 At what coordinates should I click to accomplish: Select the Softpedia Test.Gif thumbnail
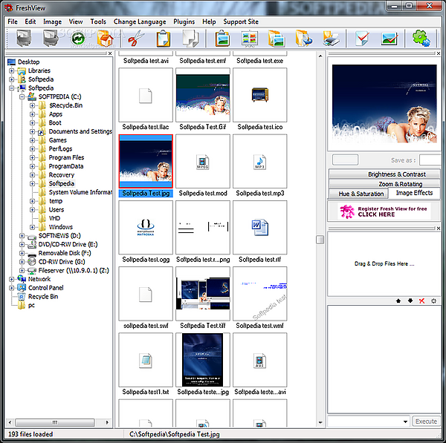click(x=203, y=96)
